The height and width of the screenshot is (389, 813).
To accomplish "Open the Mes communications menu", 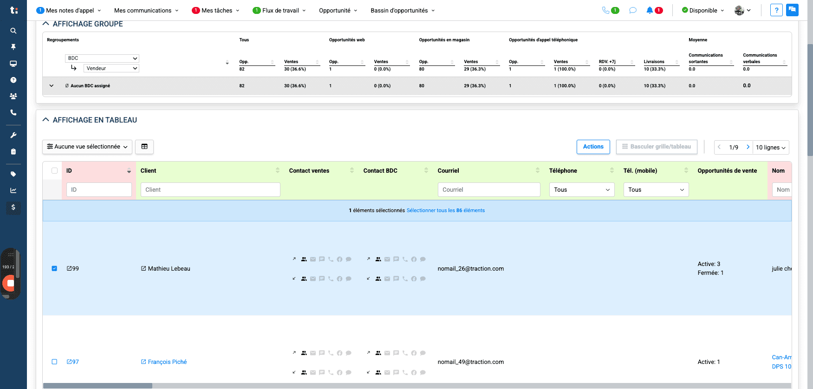I will tap(146, 10).
